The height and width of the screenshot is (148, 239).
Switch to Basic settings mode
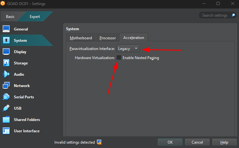coord(10,17)
